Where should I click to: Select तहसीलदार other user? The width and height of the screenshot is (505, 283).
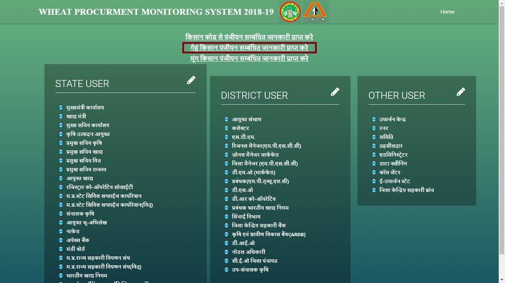tap(391, 146)
